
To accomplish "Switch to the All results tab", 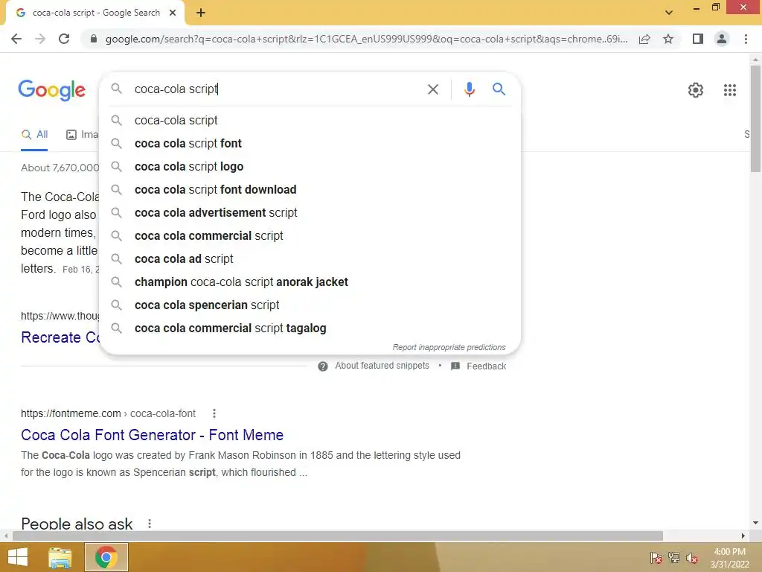I will pyautogui.click(x=34, y=135).
